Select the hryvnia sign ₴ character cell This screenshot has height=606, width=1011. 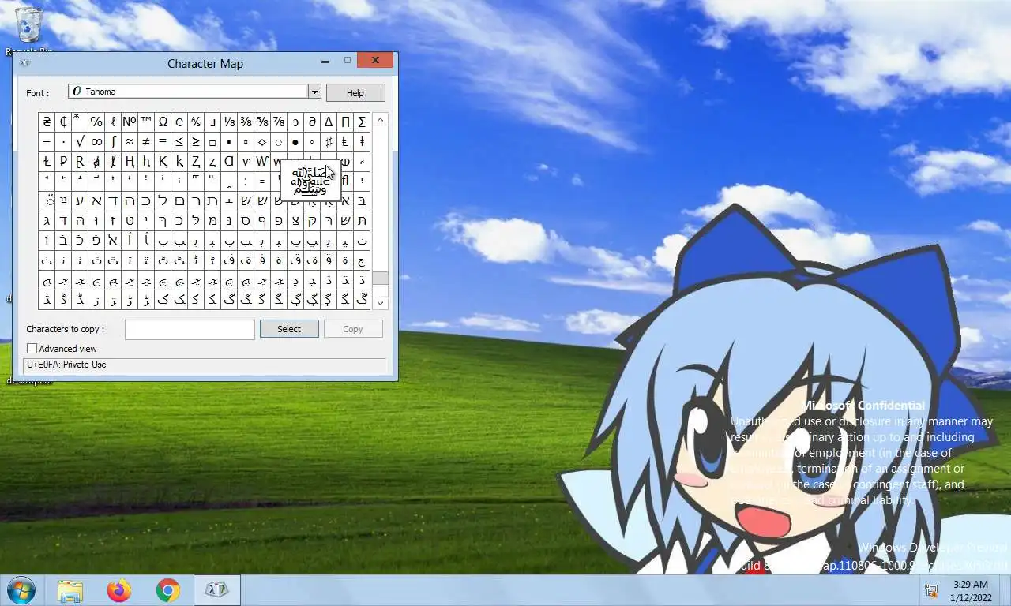pos(47,122)
